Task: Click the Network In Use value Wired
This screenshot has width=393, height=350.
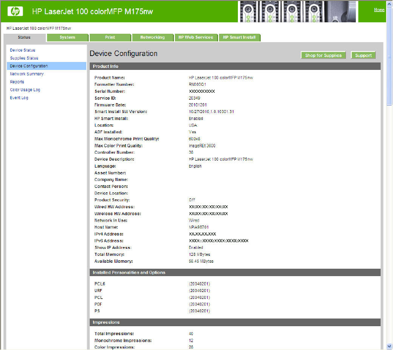Action: coord(194,221)
